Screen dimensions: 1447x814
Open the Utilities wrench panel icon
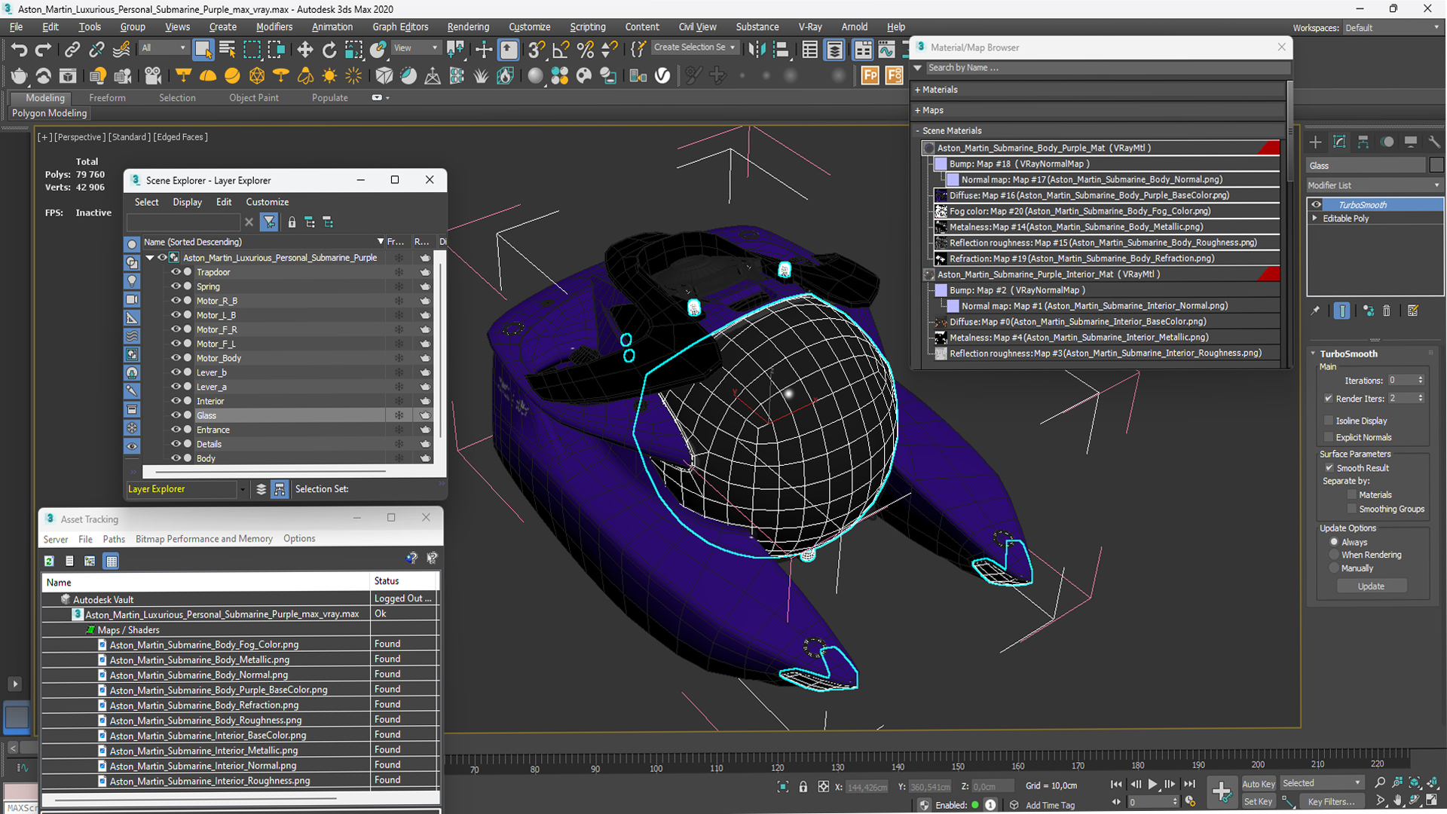point(1434,142)
